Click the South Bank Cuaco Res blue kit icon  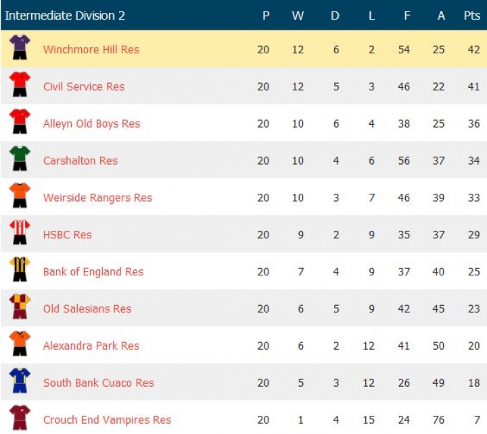(x=20, y=382)
